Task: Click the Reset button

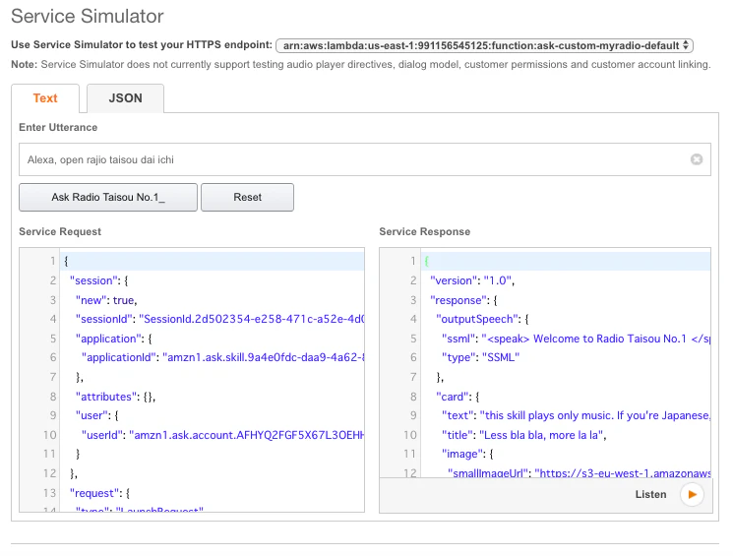Action: pyautogui.click(x=247, y=198)
